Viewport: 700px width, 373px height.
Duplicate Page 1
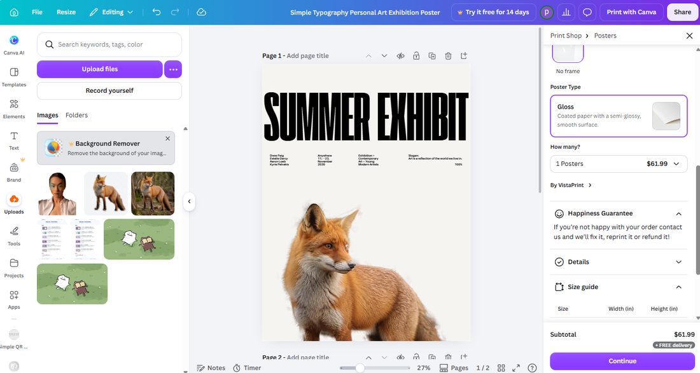coord(432,56)
